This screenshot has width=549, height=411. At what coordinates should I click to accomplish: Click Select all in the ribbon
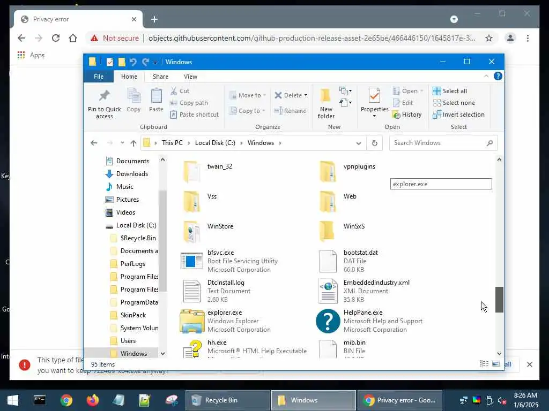(x=450, y=91)
